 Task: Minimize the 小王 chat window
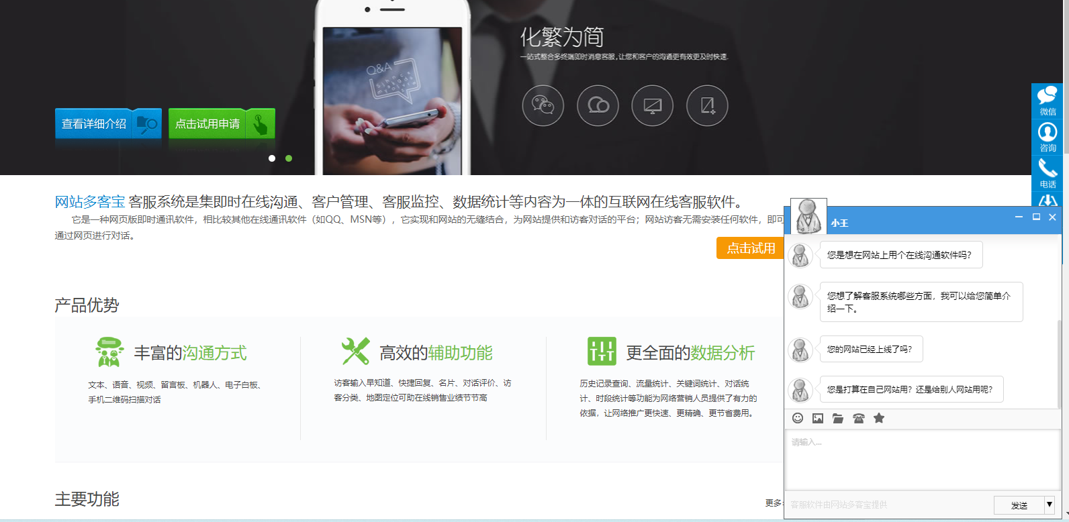(1019, 217)
